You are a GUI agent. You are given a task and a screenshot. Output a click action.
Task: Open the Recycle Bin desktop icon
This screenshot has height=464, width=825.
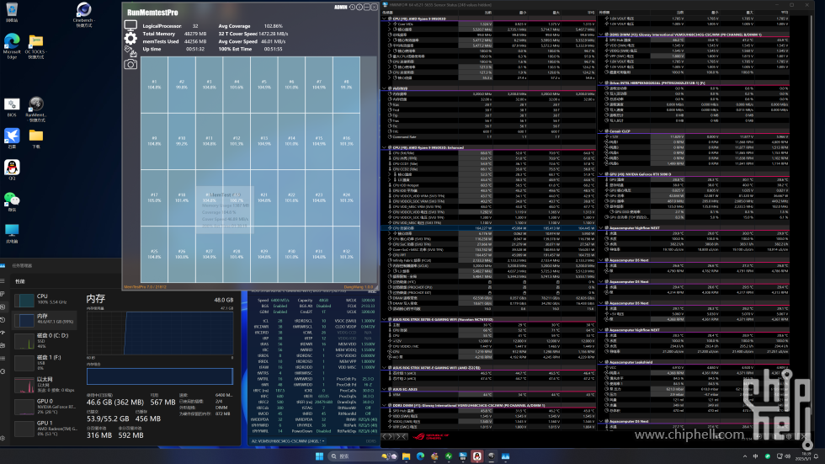pyautogui.click(x=12, y=13)
